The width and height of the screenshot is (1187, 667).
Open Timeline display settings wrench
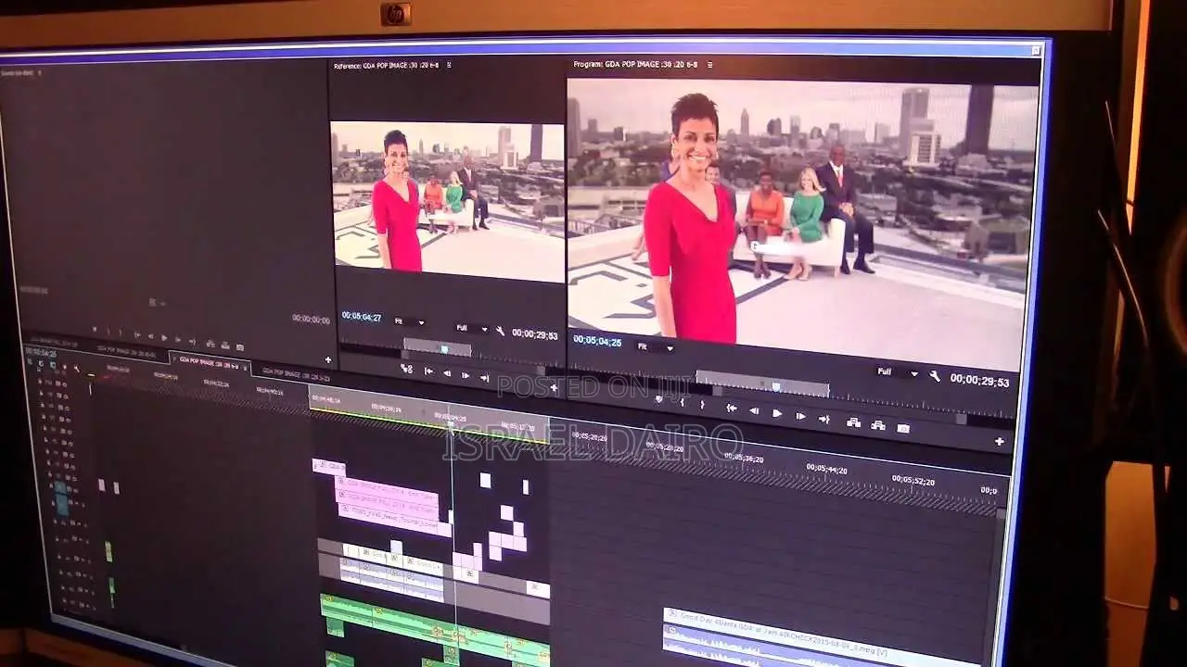76,369
